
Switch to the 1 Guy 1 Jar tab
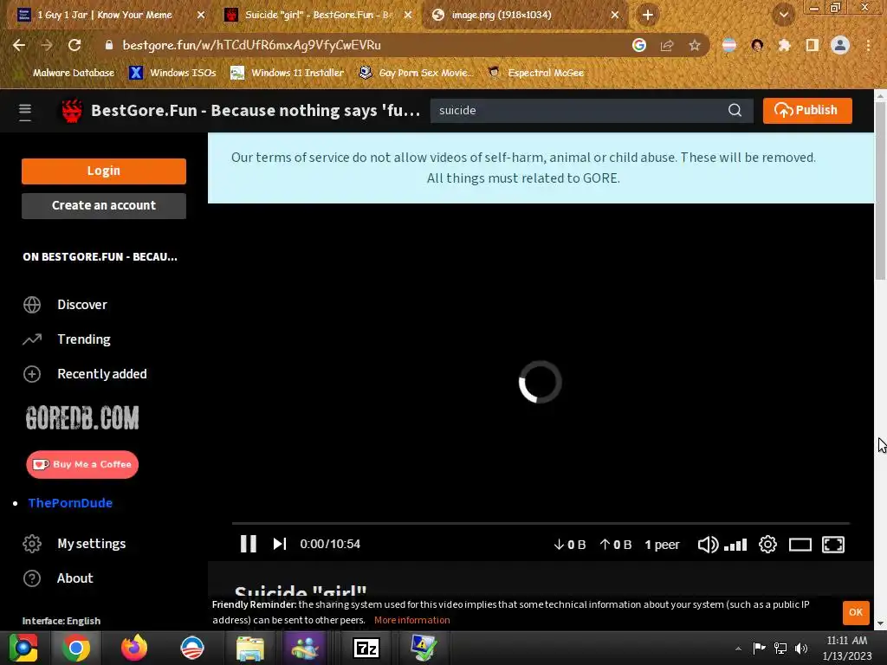coord(105,15)
